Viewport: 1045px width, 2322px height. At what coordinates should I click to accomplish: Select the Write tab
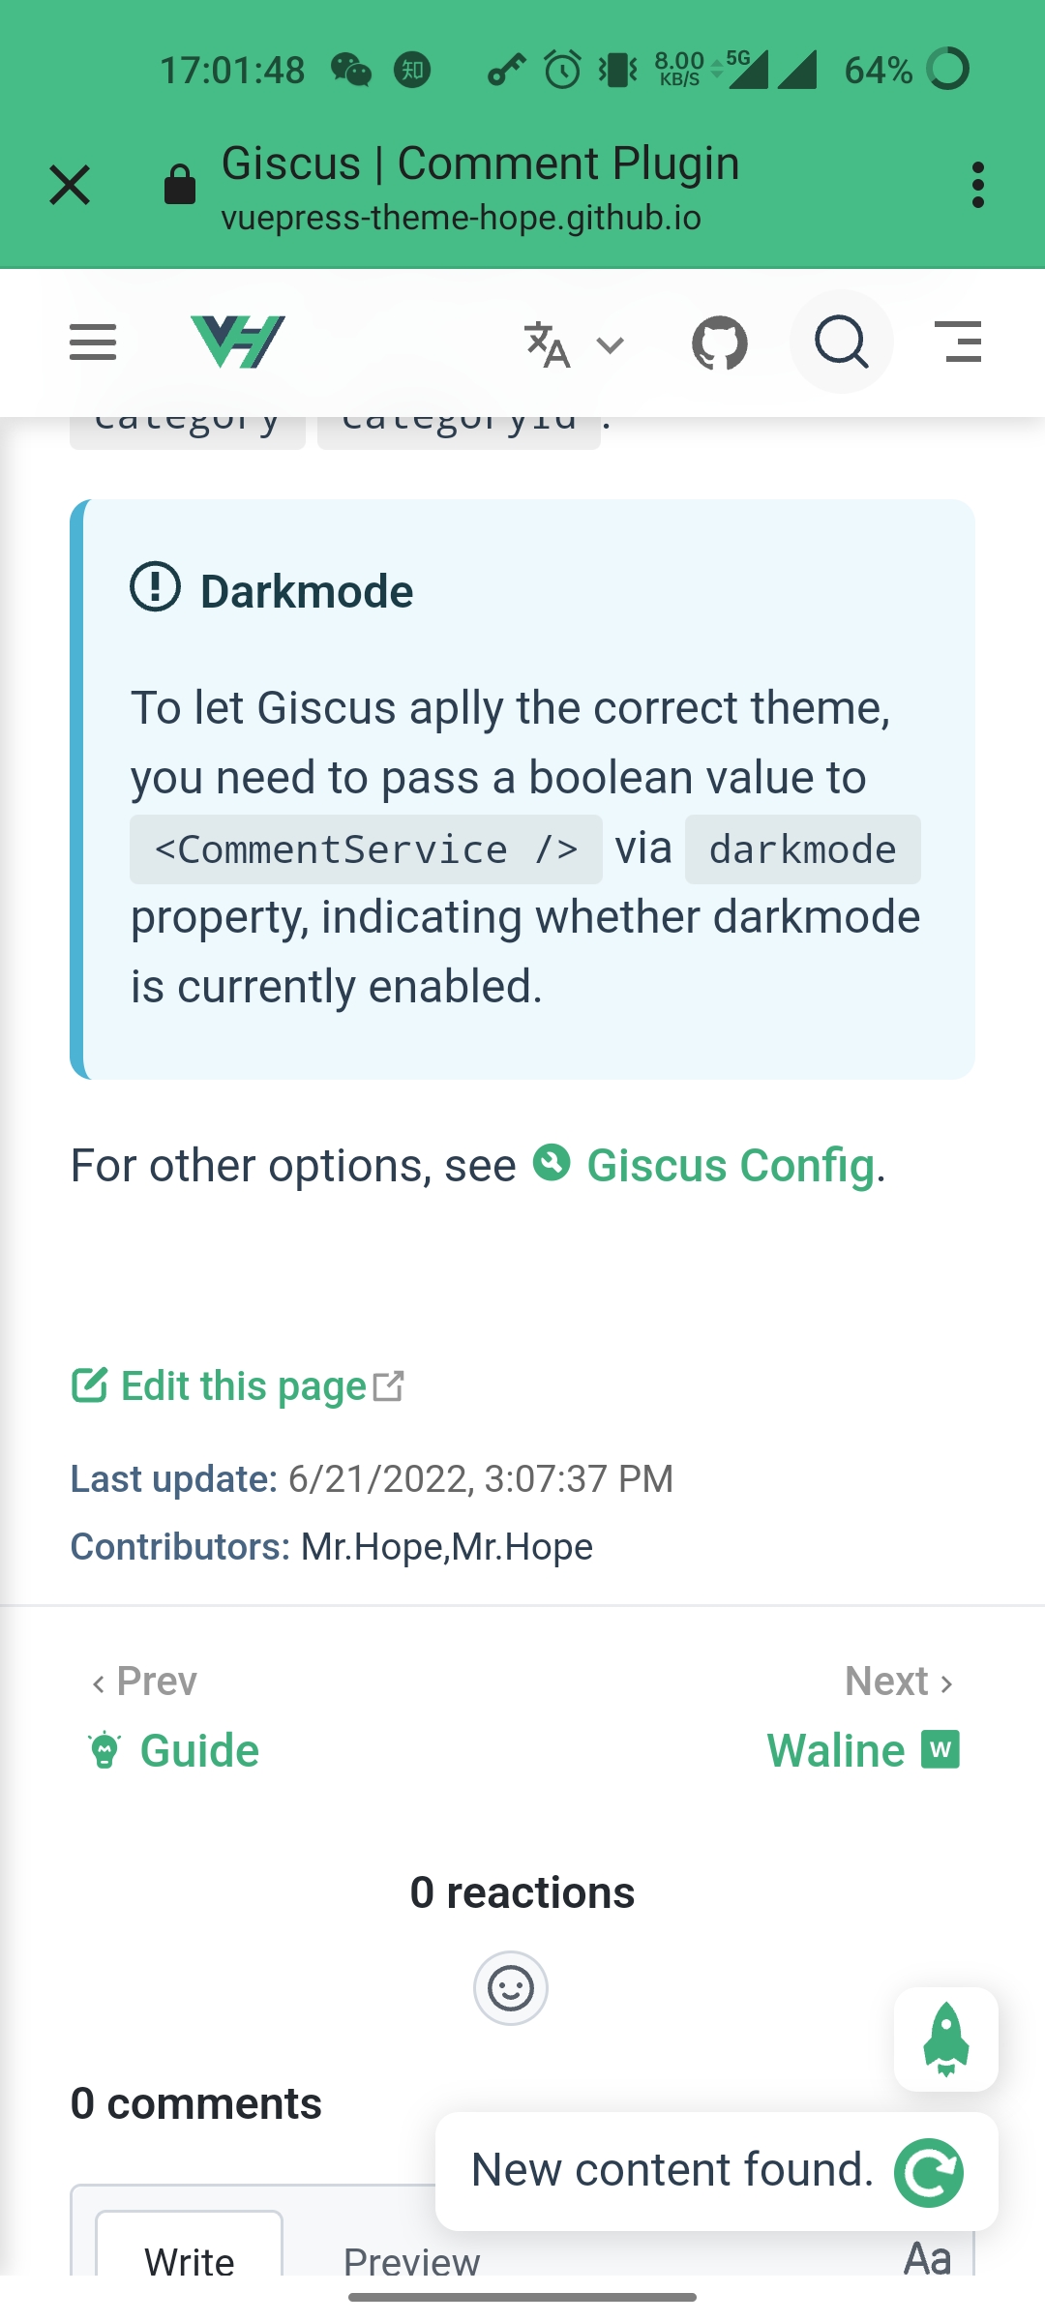[190, 2262]
